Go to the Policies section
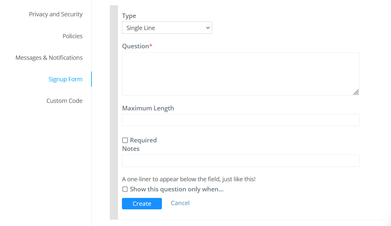The height and width of the screenshot is (226, 391). [72, 36]
